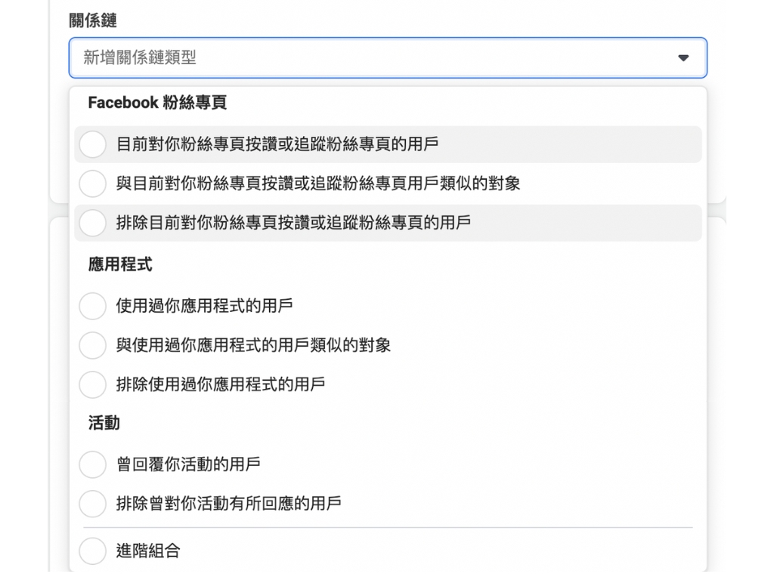Click text 使用過你應用程式的用戶
The height and width of the screenshot is (580, 774).
[204, 306]
